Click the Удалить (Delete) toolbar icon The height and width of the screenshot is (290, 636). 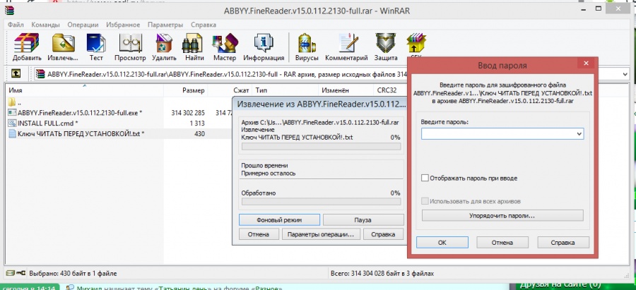tap(164, 47)
